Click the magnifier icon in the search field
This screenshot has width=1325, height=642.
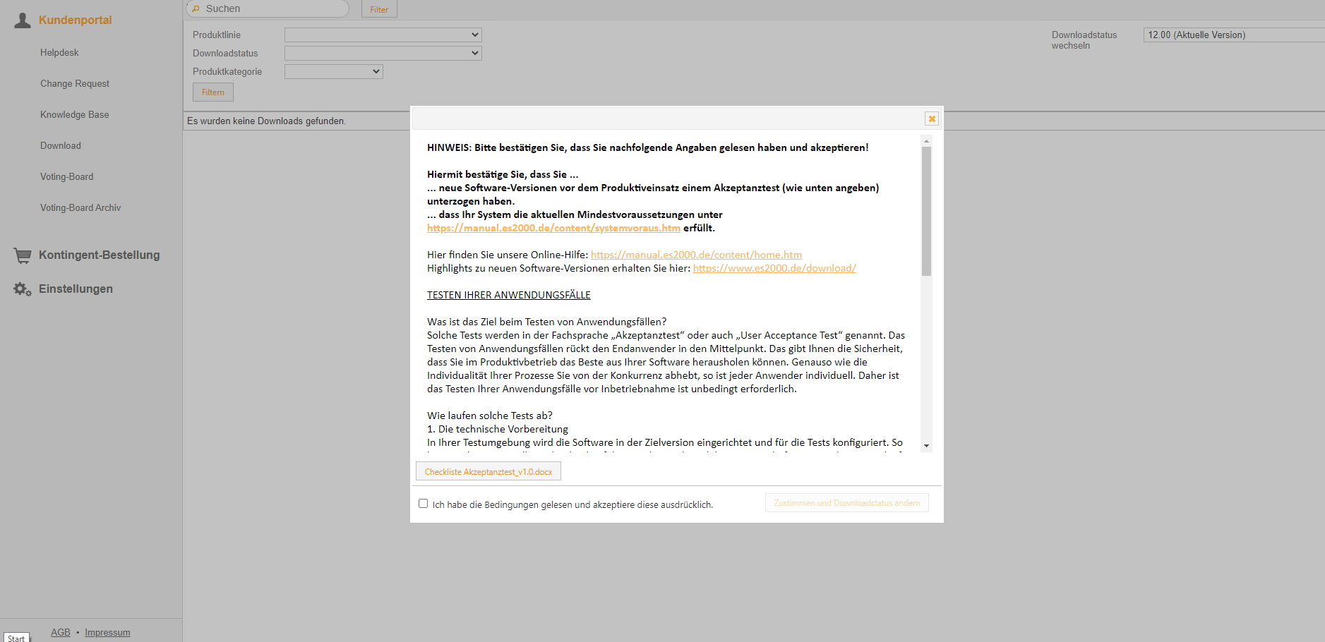[196, 9]
